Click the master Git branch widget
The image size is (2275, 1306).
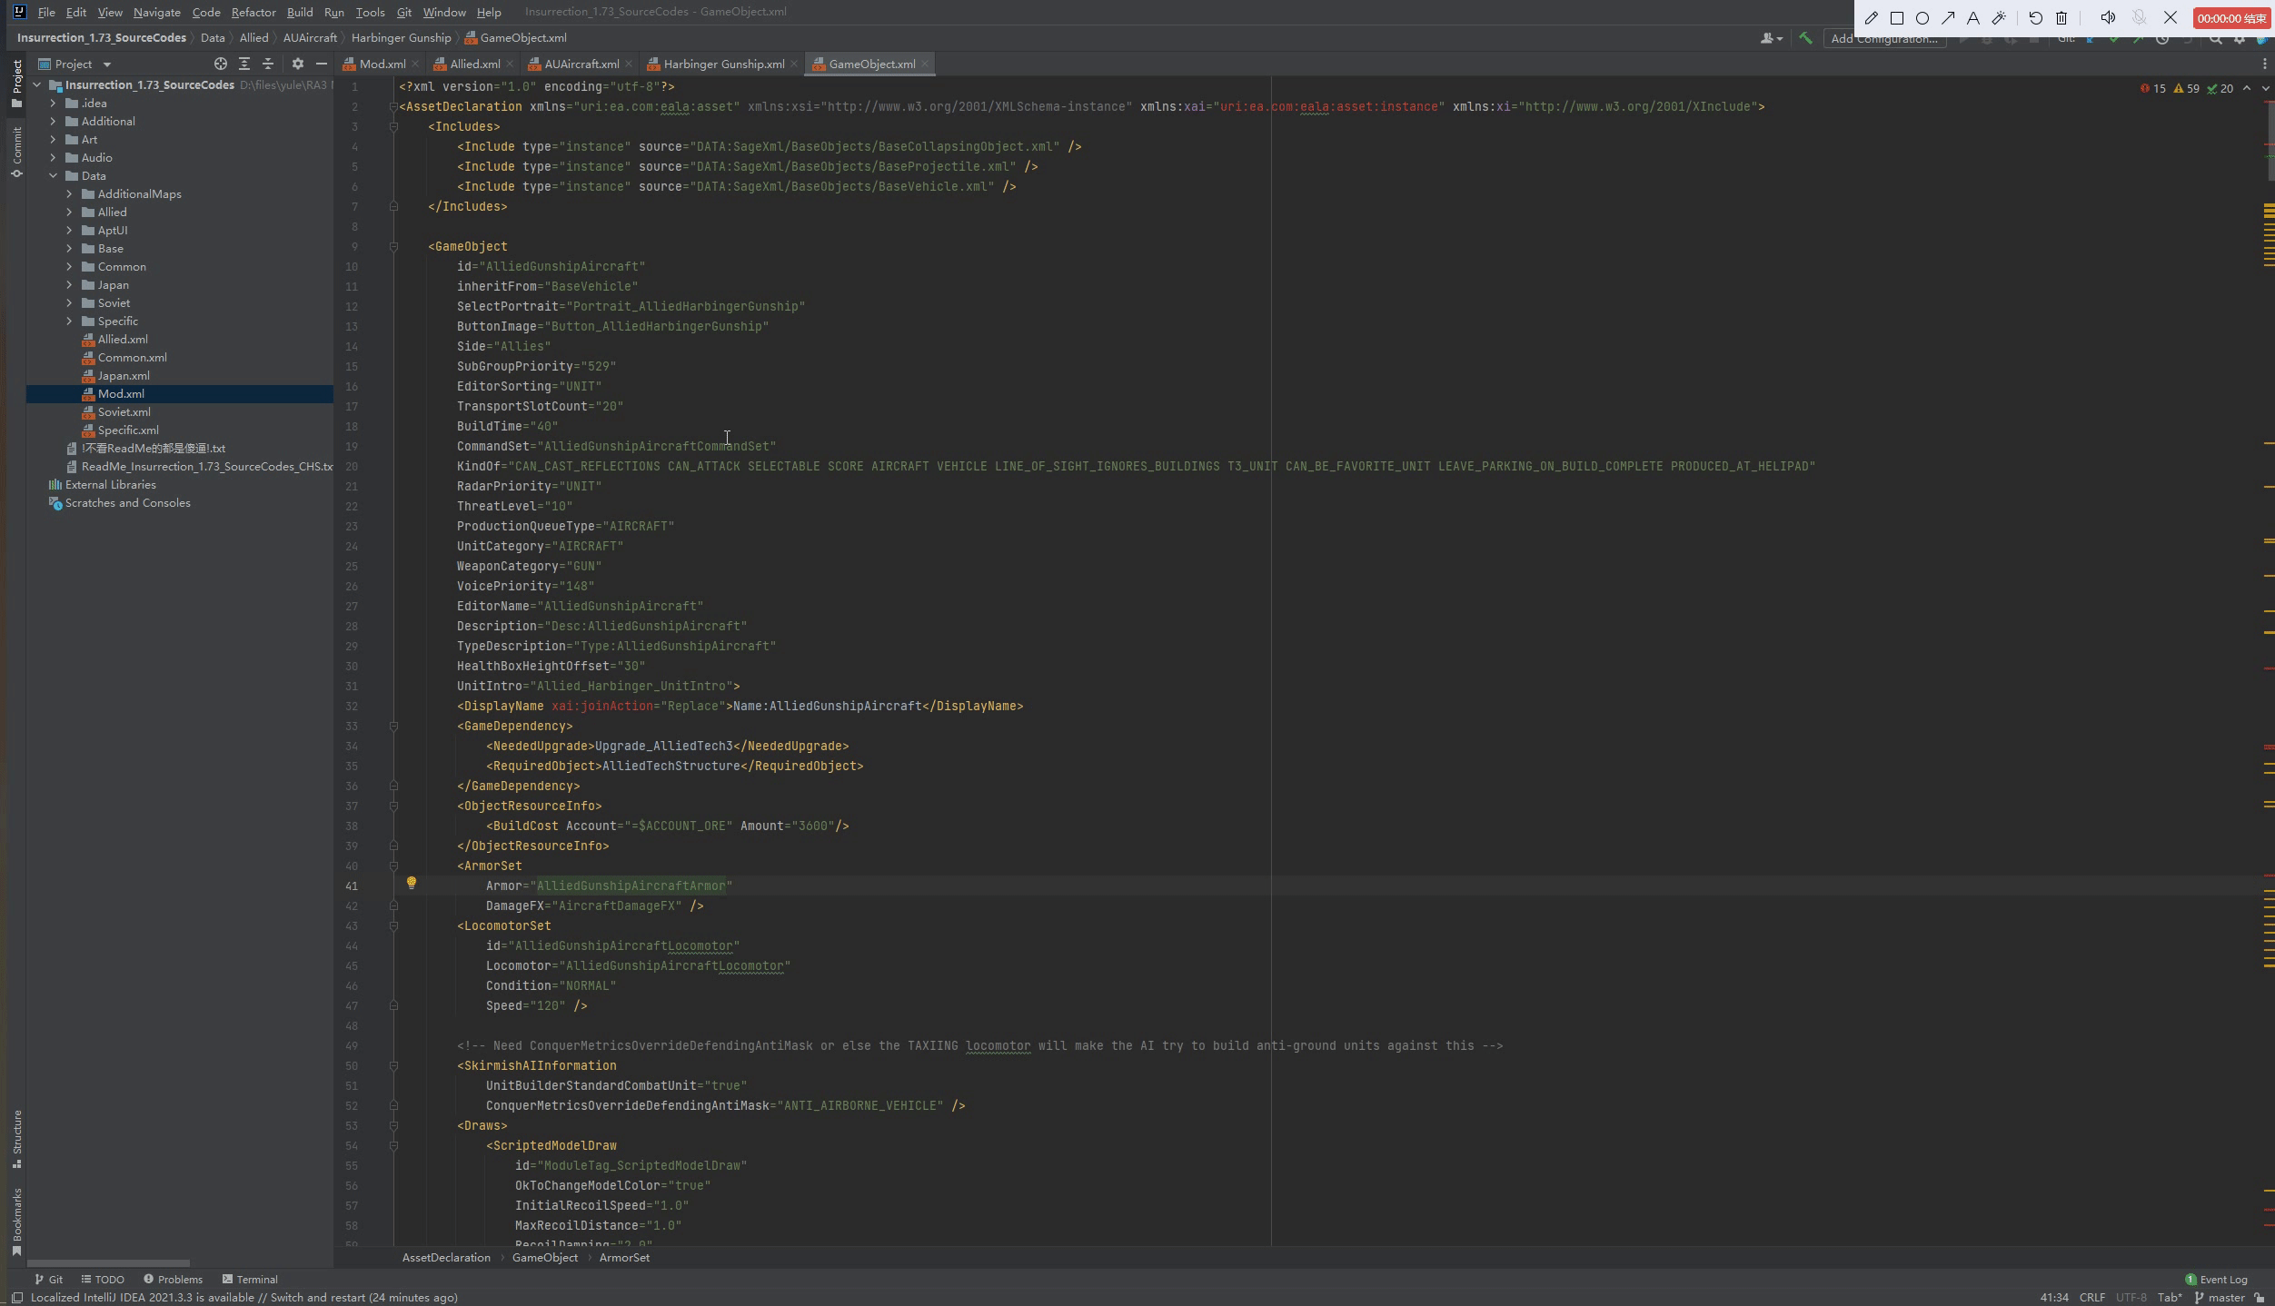pos(2220,1297)
